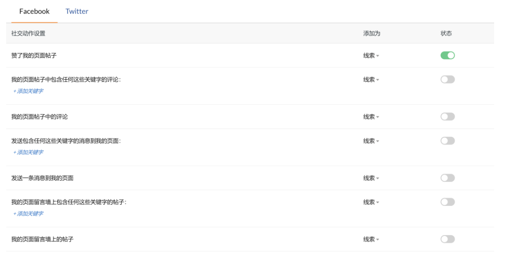
Task: Switch on wall posts containing keywords toggle
Action: pyautogui.click(x=447, y=202)
